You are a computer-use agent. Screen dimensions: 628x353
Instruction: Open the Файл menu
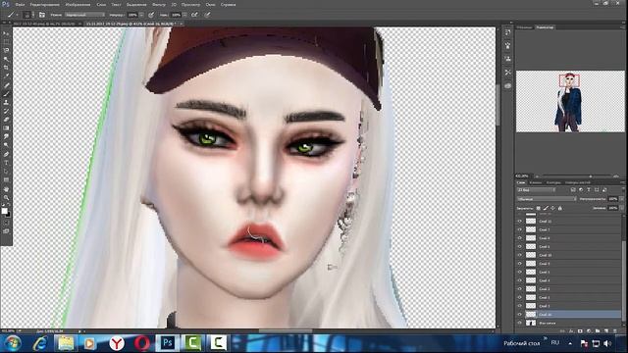20,4
